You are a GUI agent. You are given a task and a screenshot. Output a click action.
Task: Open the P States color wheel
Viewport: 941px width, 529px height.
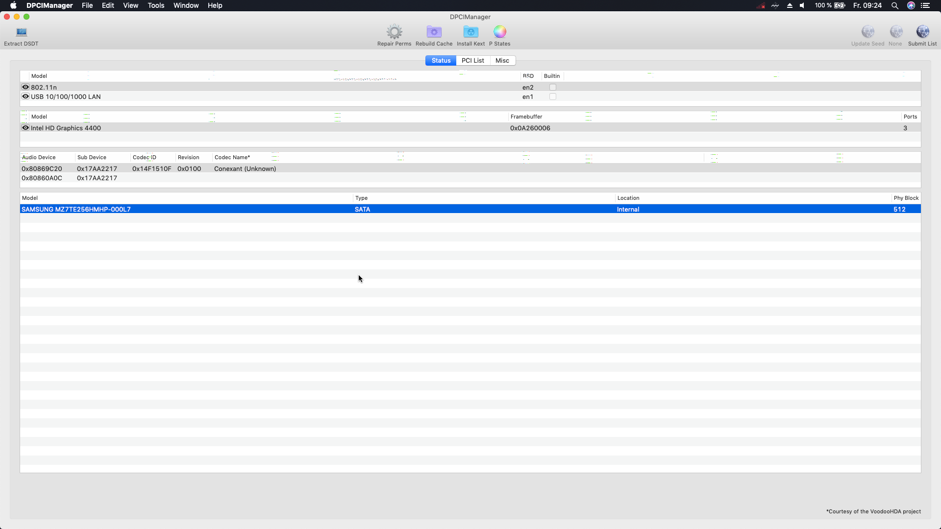(x=499, y=32)
